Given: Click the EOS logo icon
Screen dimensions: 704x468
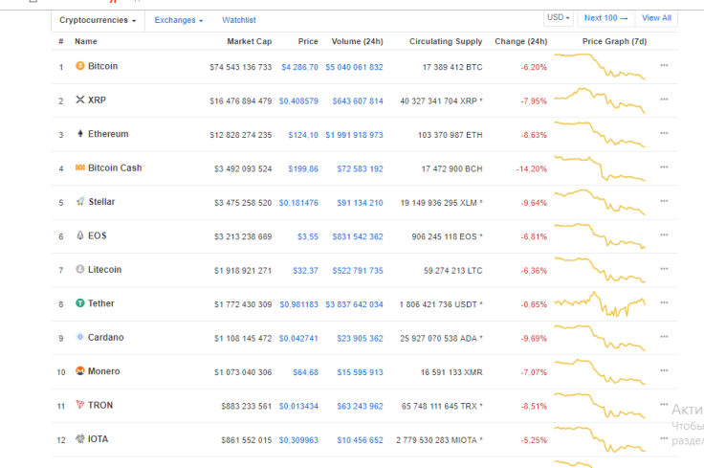Looking at the screenshot, I should click(x=80, y=235).
